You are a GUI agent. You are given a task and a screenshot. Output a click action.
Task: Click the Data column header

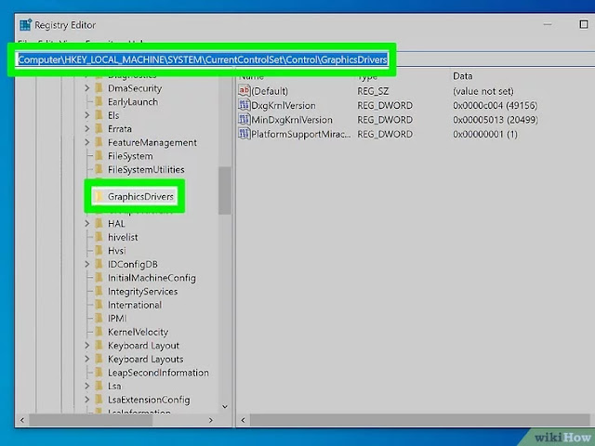462,76
